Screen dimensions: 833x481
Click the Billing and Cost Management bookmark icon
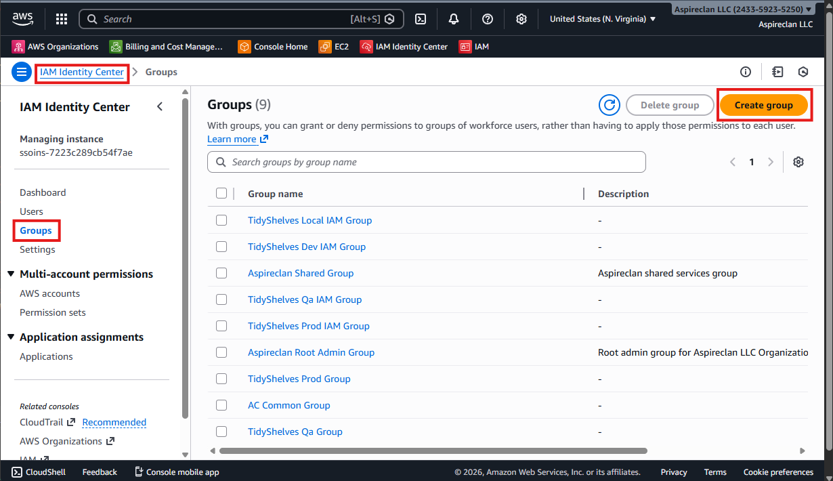point(116,47)
